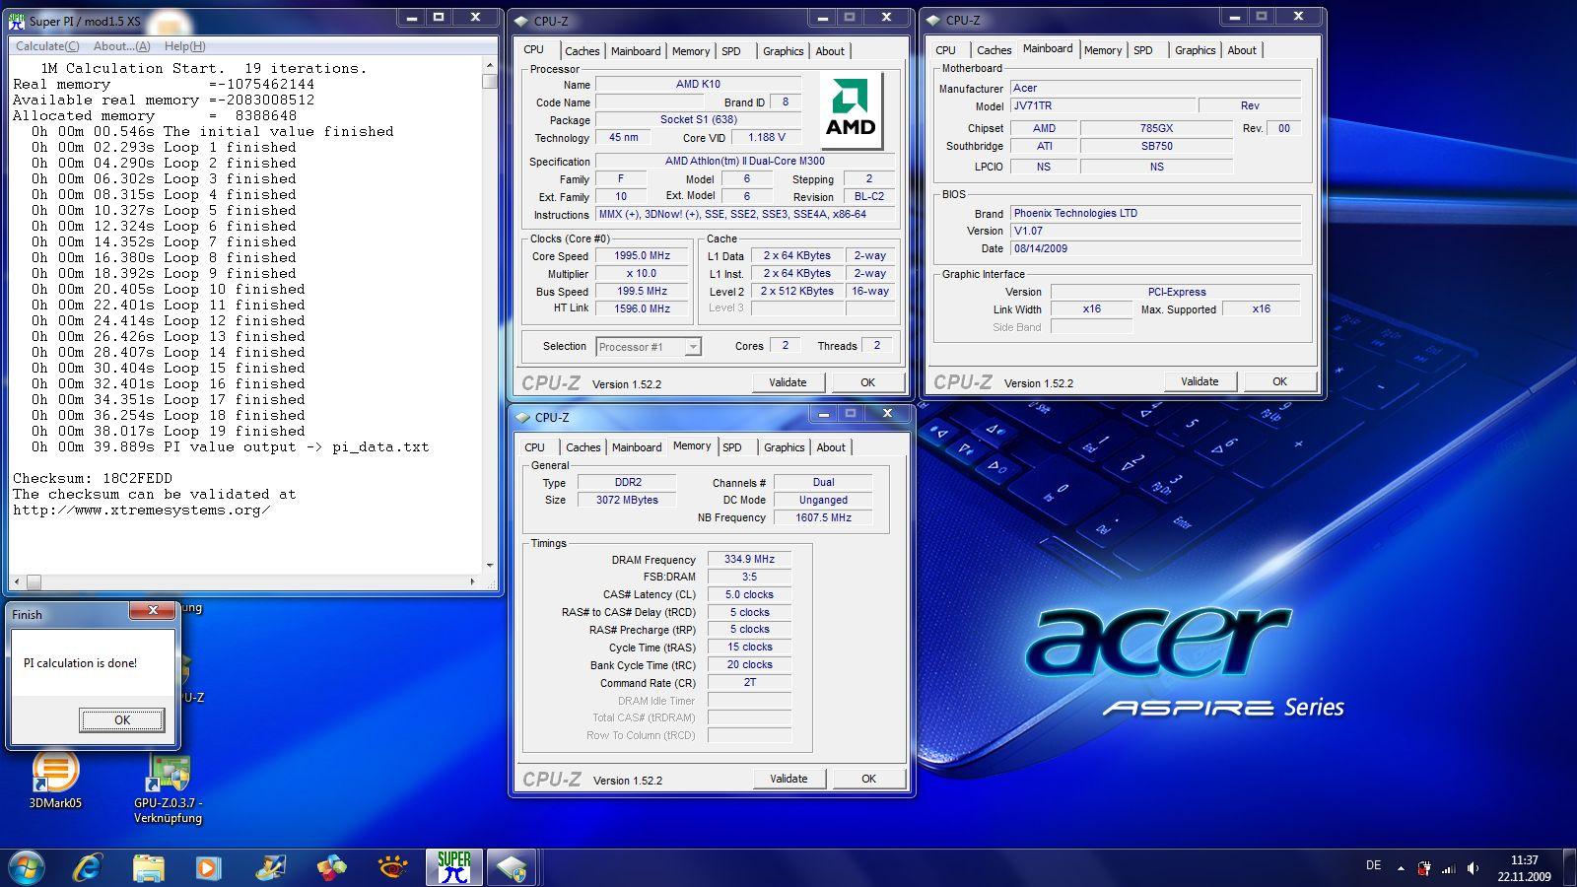Screen dimensions: 1577x887
Task: Click the DE language indicator
Action: 1373,865
